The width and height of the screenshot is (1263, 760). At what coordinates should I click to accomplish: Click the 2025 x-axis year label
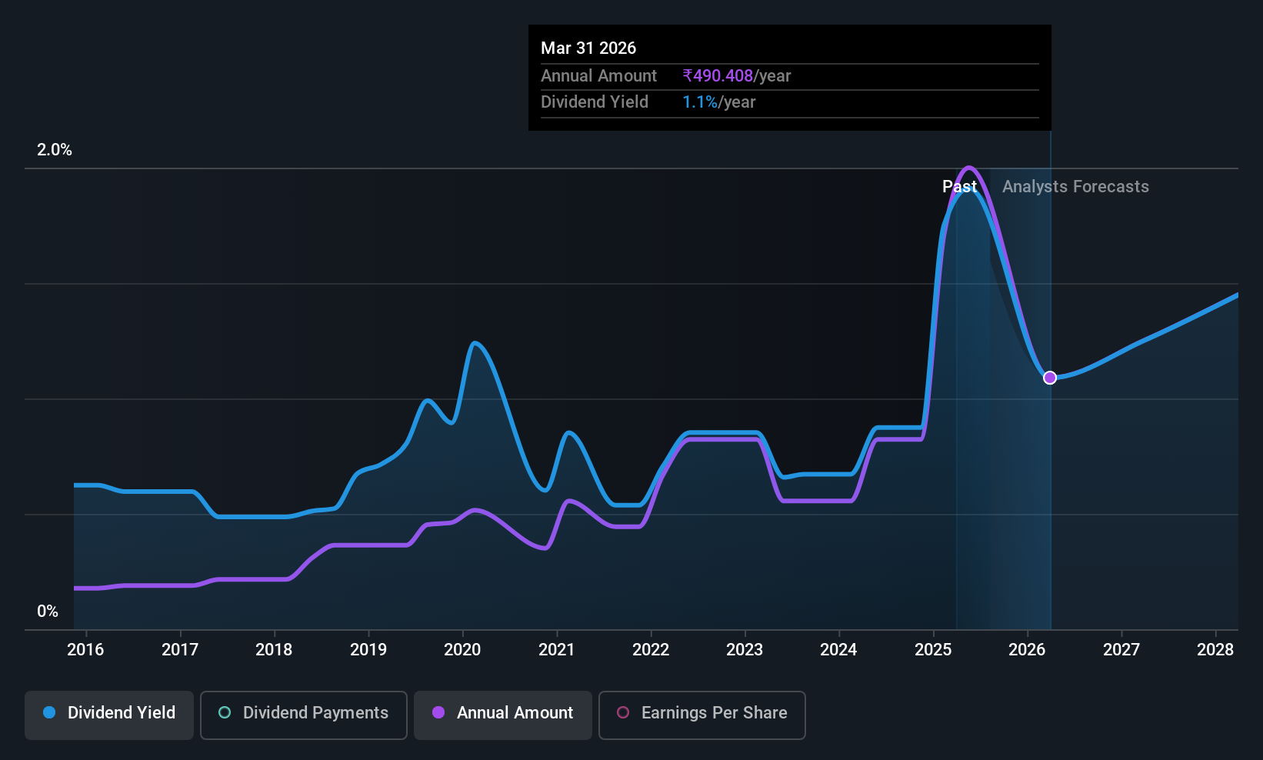tap(933, 649)
